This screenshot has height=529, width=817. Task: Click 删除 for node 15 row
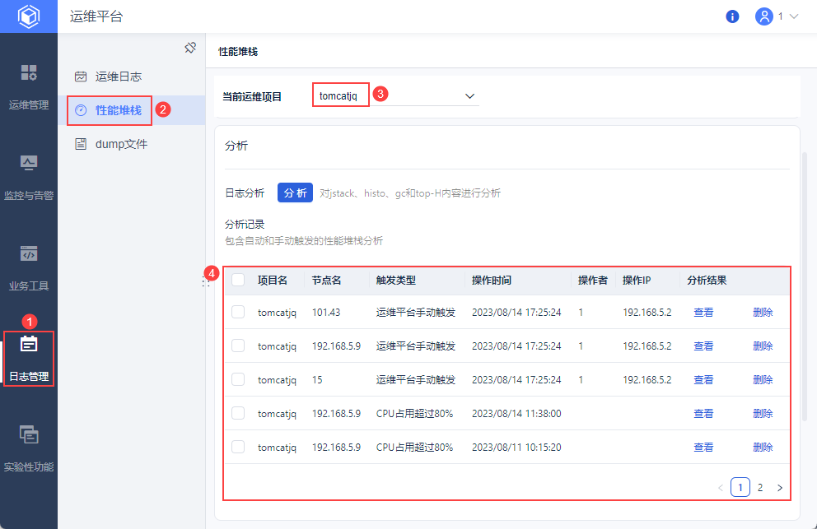[x=763, y=380]
